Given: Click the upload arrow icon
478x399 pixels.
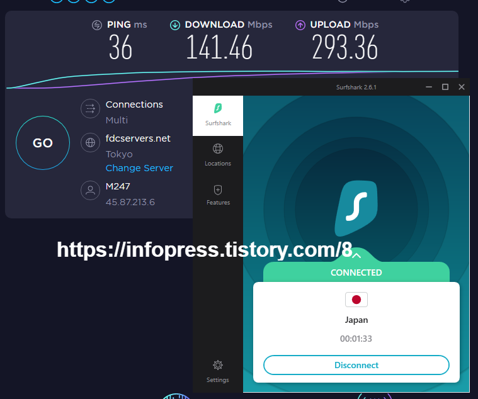Looking at the screenshot, I should [300, 25].
